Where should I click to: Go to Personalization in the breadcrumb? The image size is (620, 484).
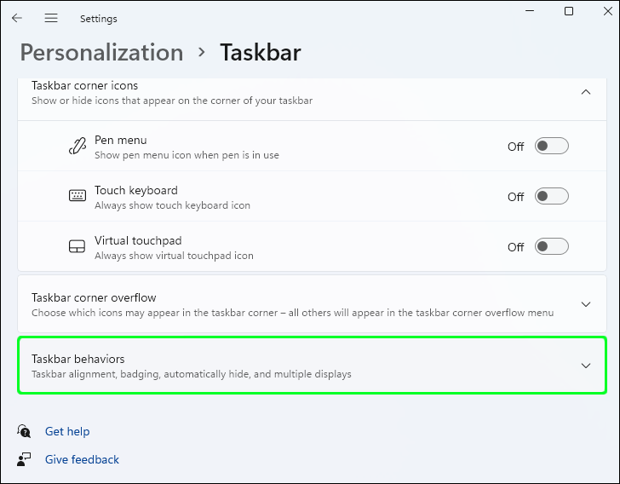coord(102,53)
